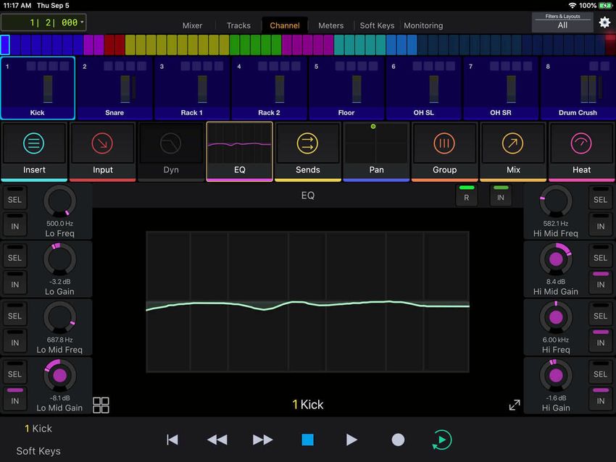
Task: Switch to the Meters tab
Action: point(330,25)
